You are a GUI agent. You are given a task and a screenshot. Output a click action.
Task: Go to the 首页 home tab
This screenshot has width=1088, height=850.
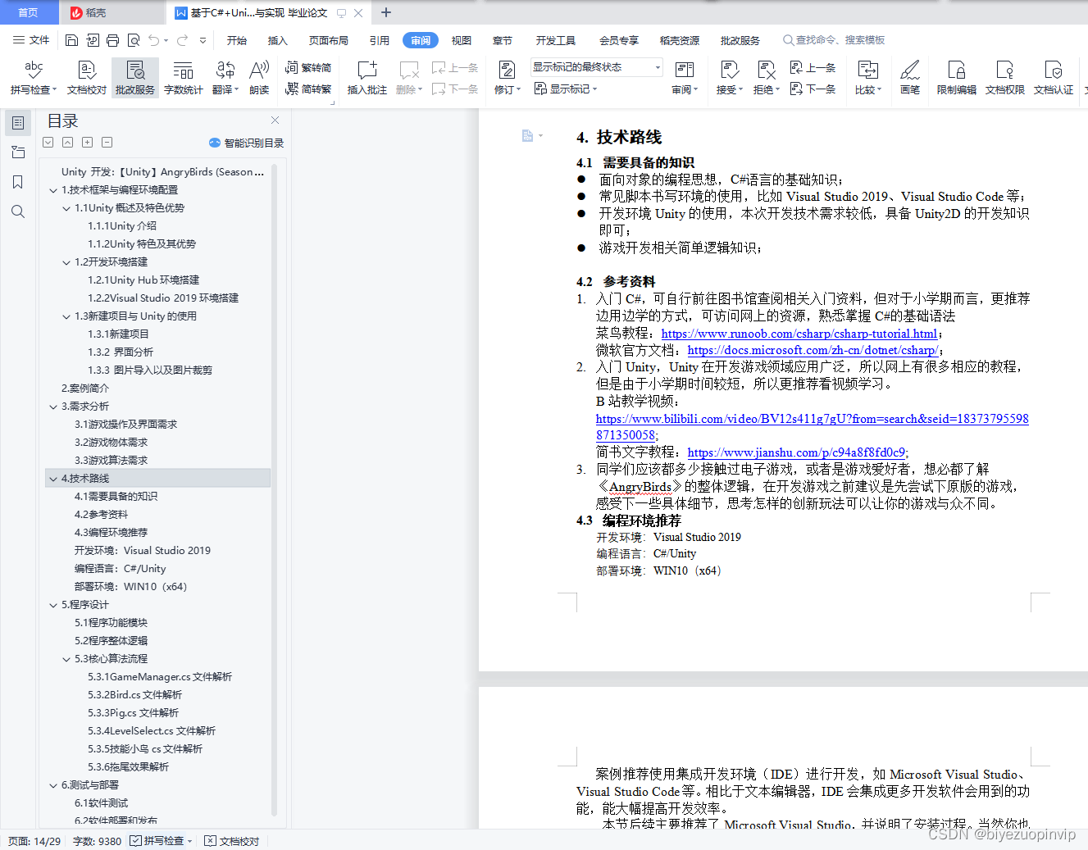click(x=29, y=12)
